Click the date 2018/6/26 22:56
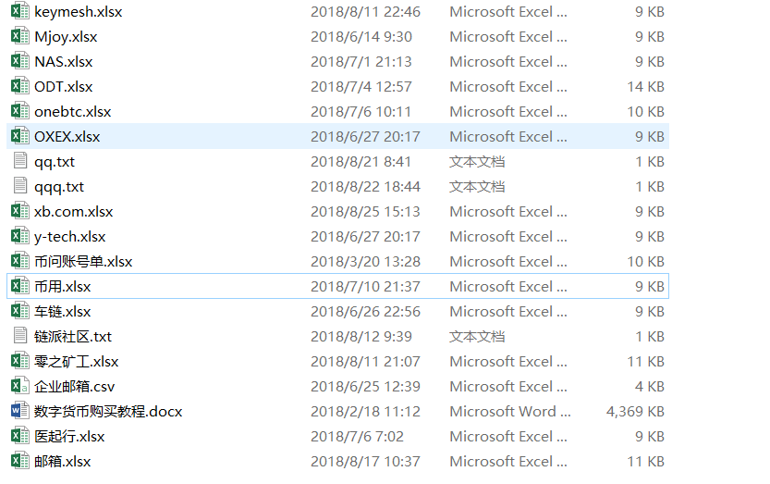The image size is (770, 484). point(365,311)
